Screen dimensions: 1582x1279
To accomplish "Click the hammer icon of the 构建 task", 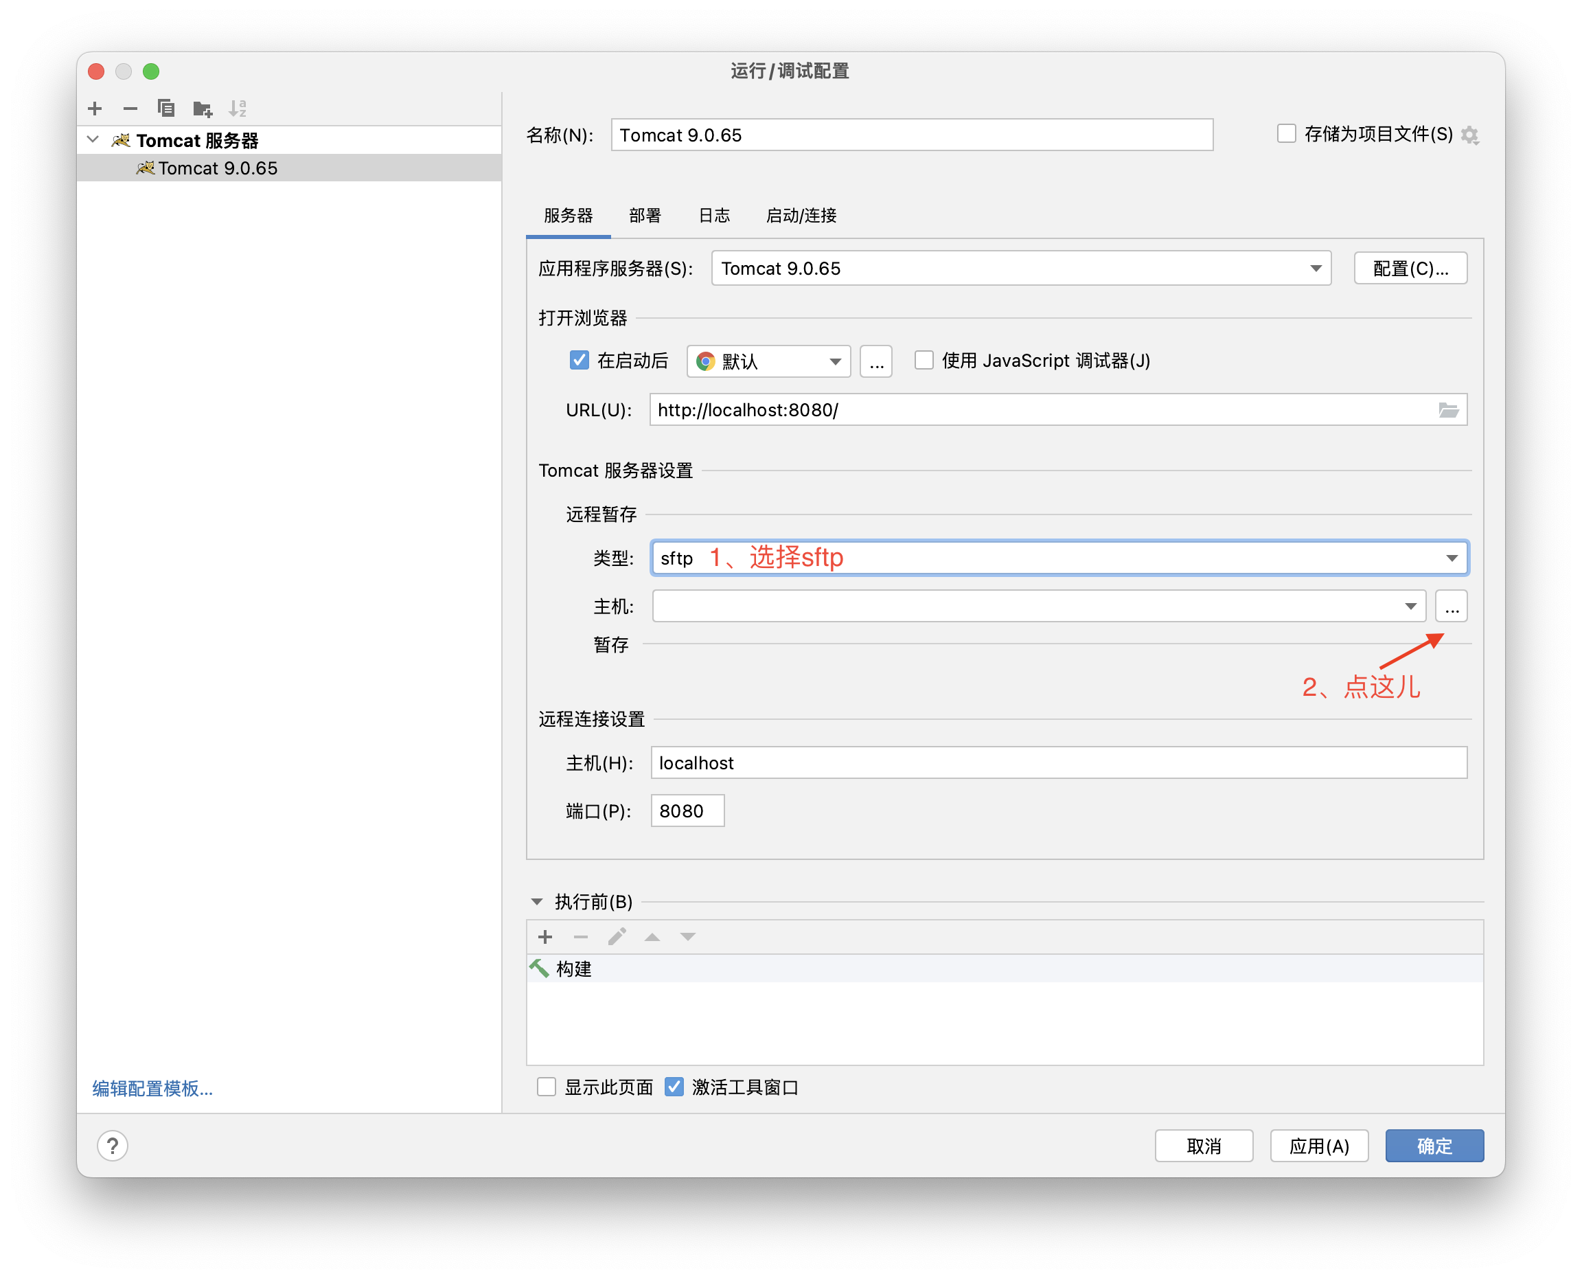I will click(x=540, y=968).
